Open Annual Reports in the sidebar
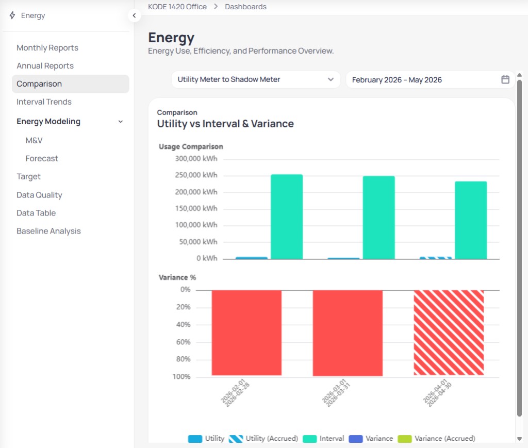 coord(45,66)
